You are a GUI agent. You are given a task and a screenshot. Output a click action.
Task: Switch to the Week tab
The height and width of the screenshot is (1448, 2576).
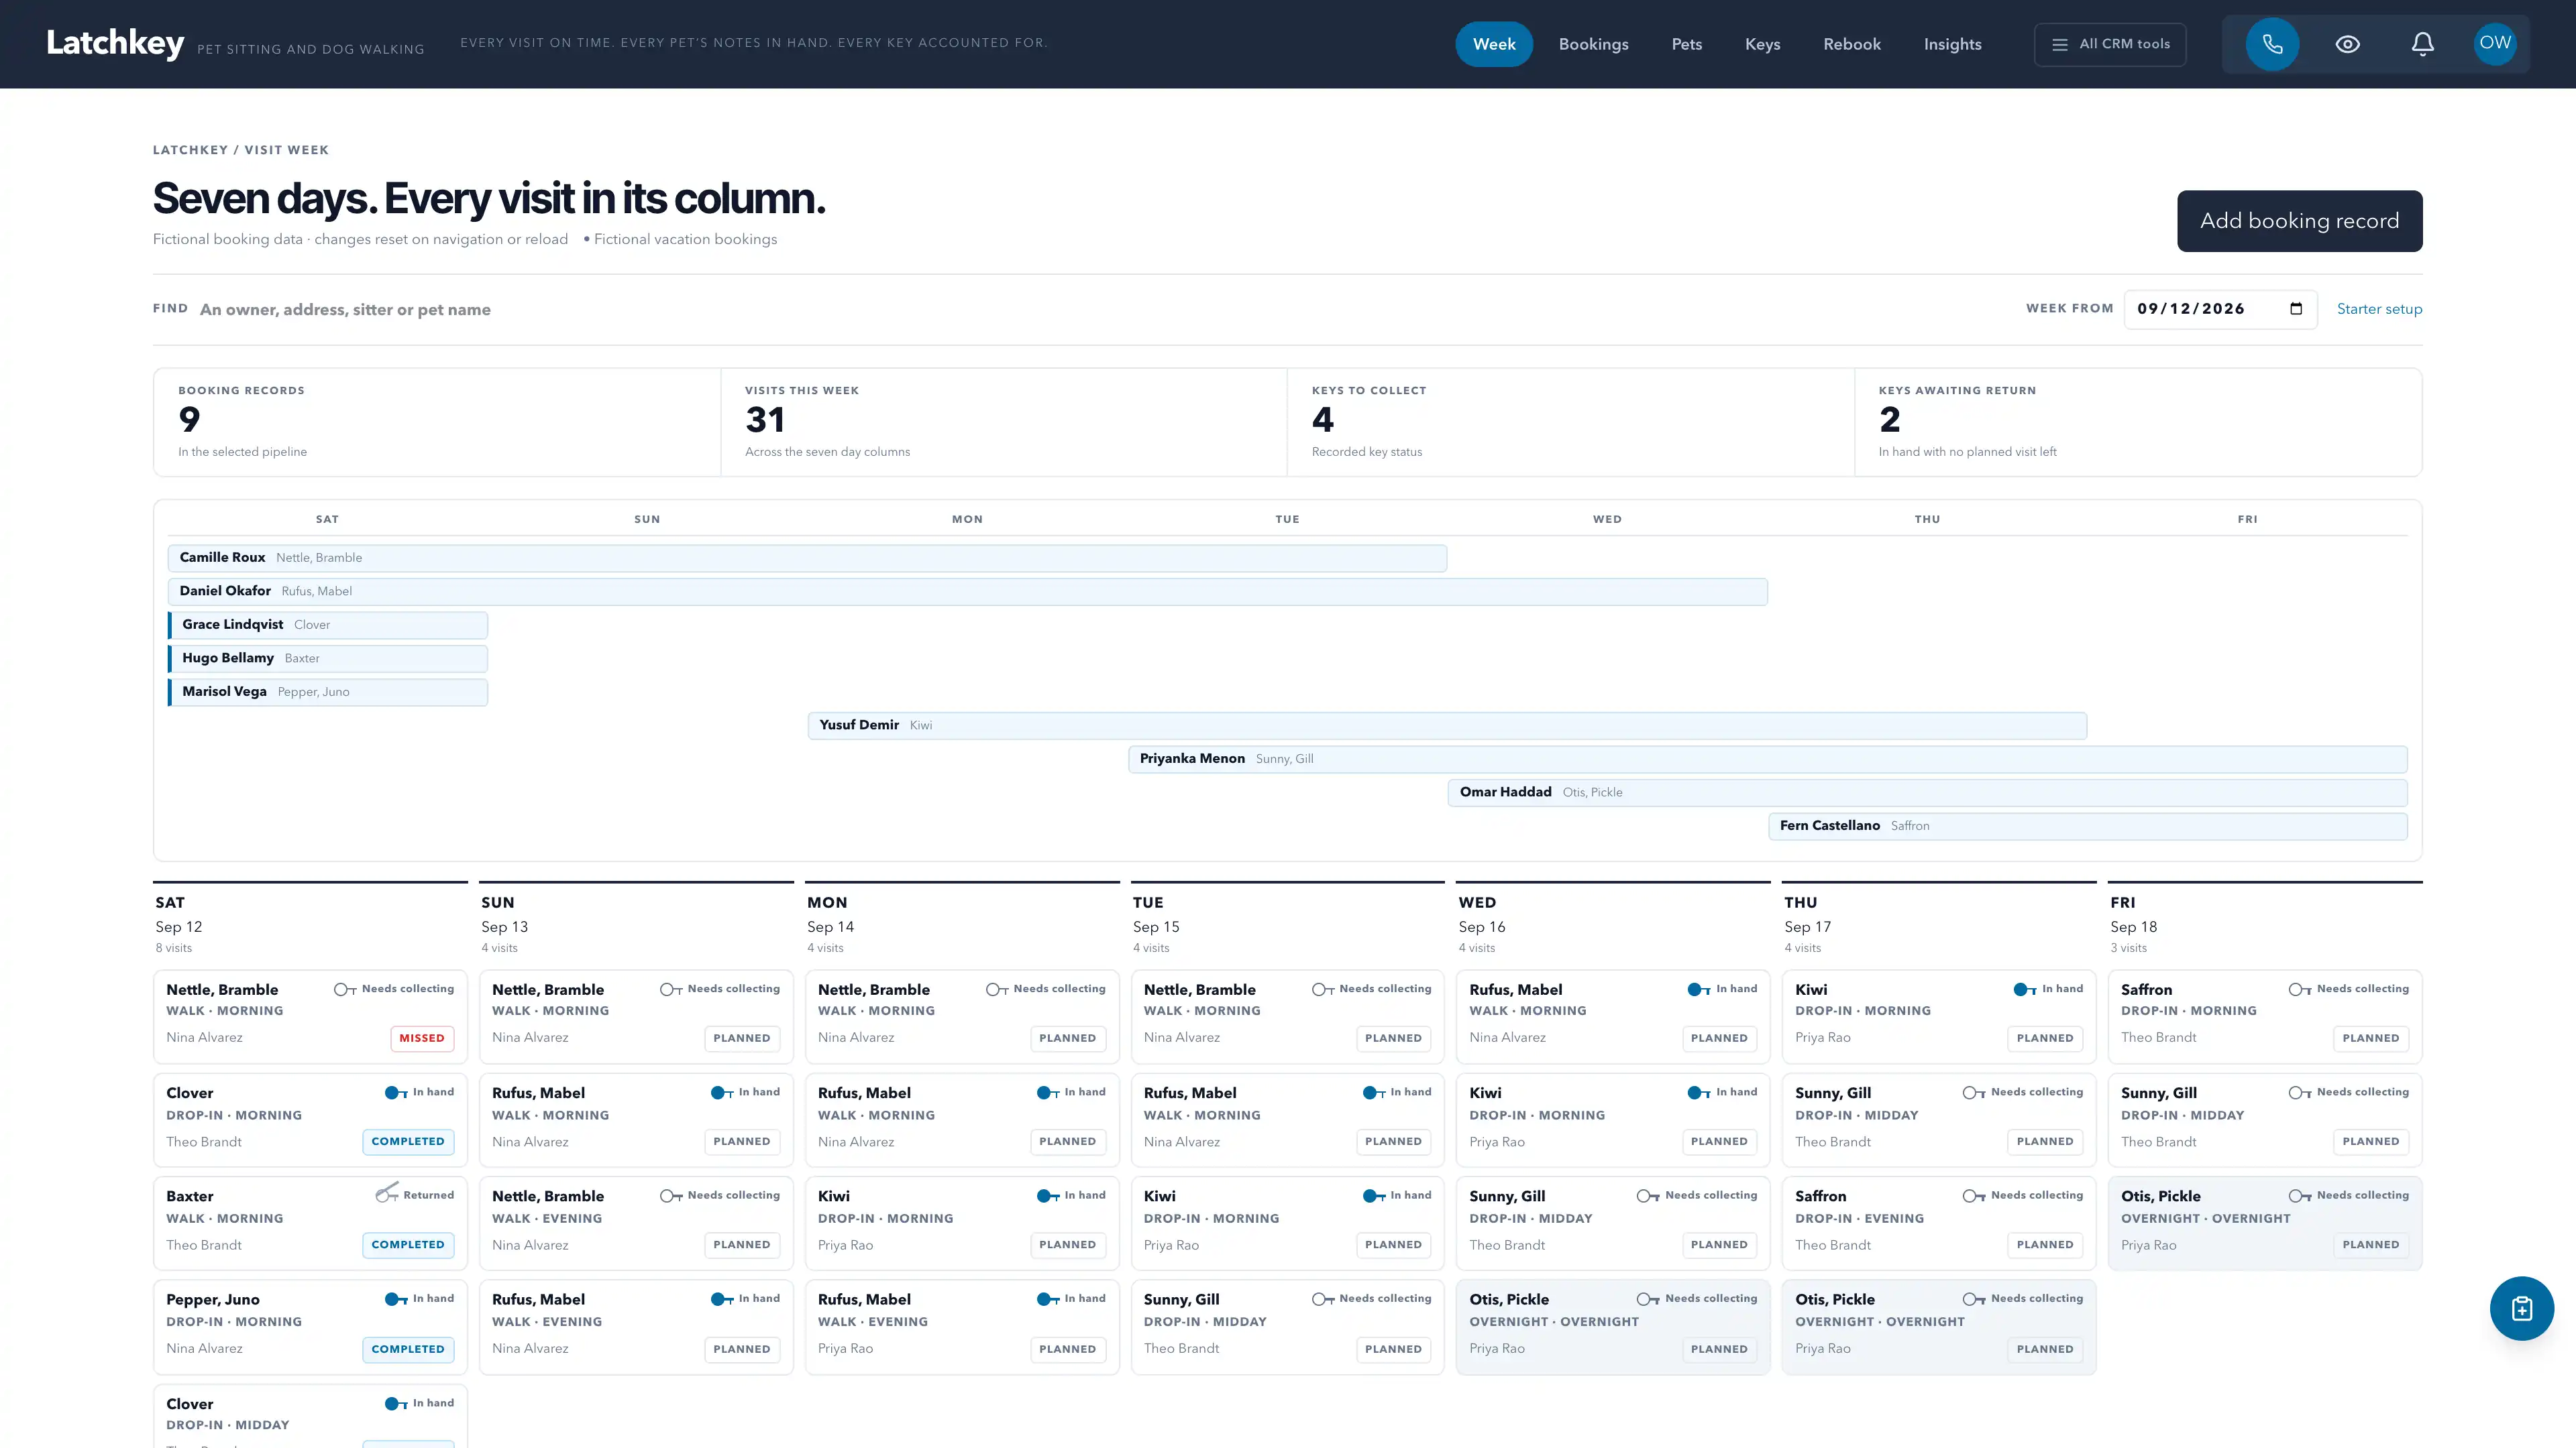(1494, 44)
